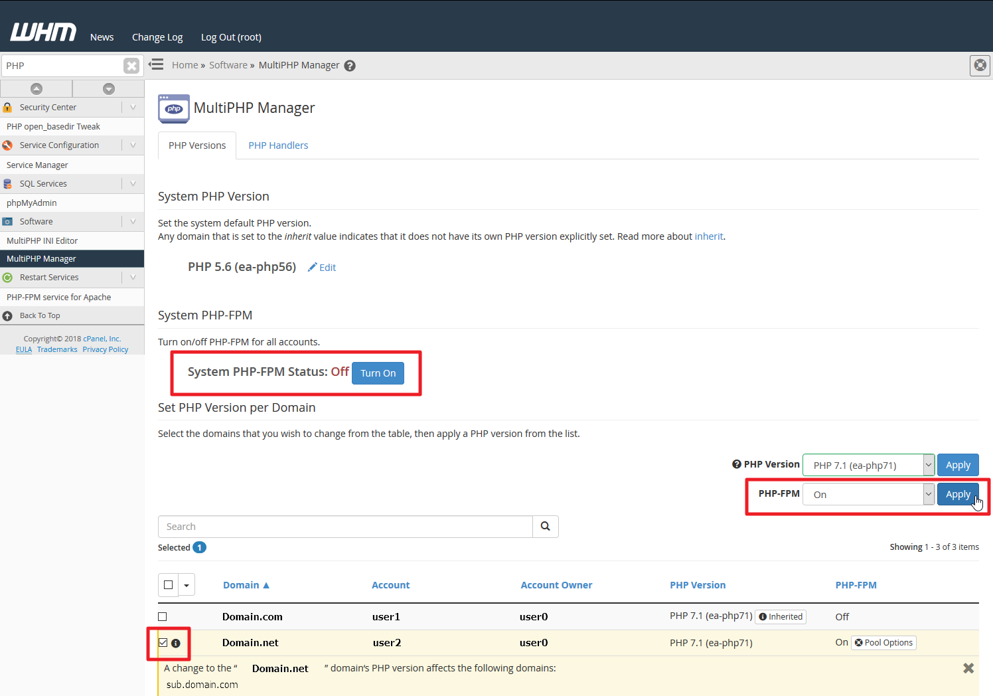Expand the bulk-select dropdown arrow beside the header checkbox
The width and height of the screenshot is (993, 696).
[x=187, y=584]
